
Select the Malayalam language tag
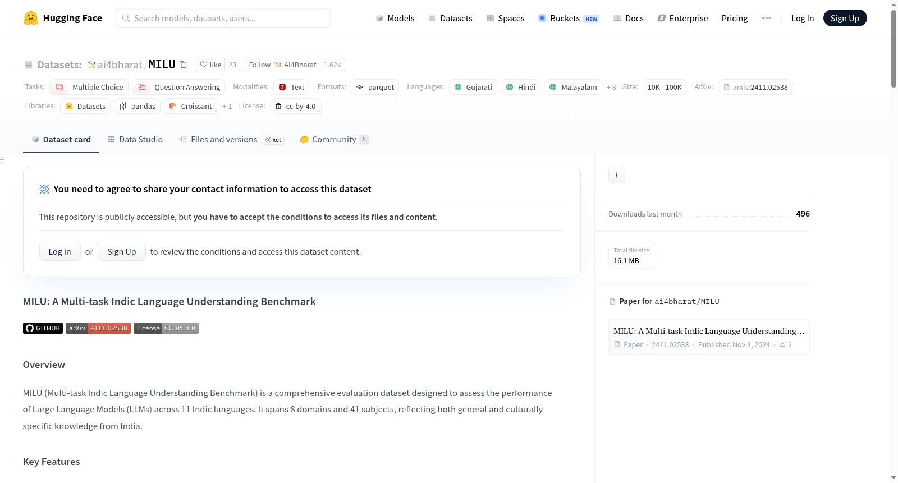(573, 87)
